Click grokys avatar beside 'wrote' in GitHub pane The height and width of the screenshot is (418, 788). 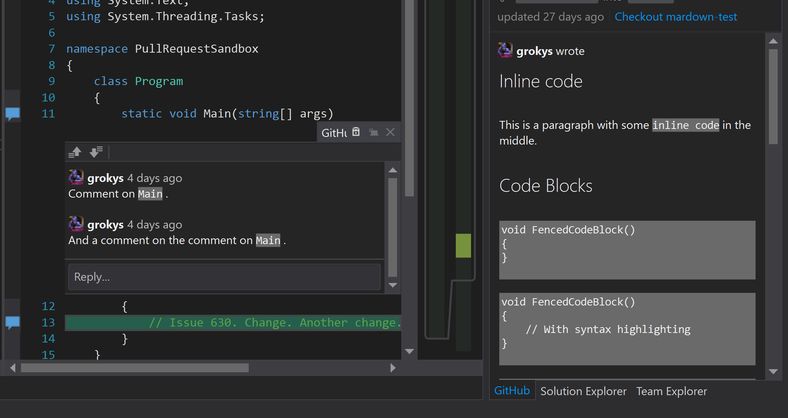point(505,50)
